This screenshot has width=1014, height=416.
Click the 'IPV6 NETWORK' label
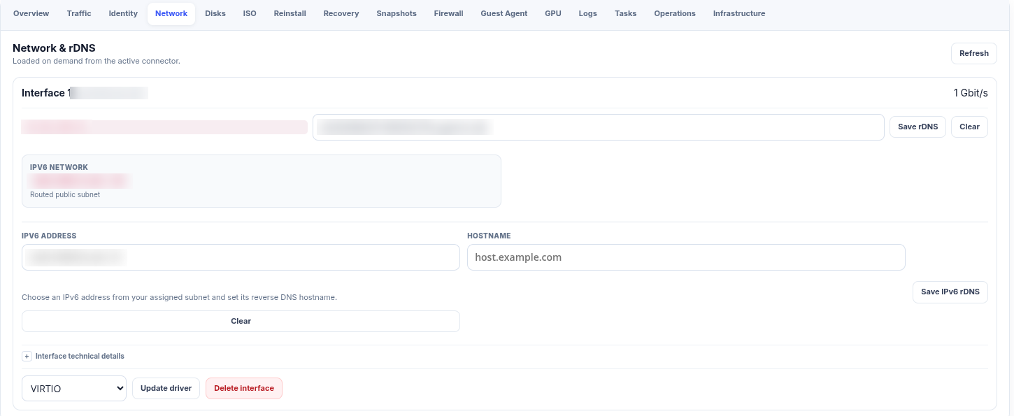coord(59,168)
